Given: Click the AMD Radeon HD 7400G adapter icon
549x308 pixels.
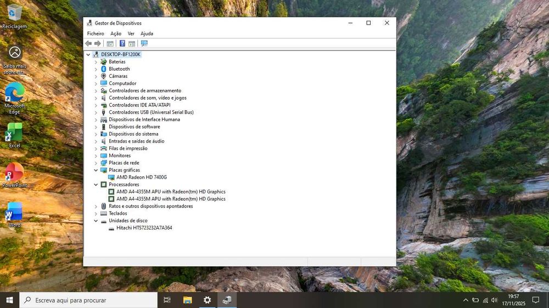Looking at the screenshot, I should [x=111, y=177].
